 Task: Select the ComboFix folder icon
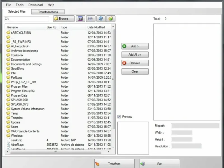click(x=8, y=55)
